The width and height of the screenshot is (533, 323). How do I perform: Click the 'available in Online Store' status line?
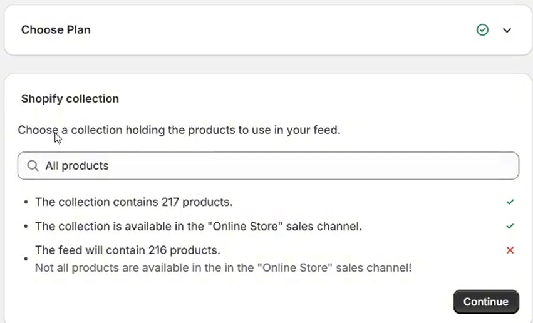[x=198, y=226]
